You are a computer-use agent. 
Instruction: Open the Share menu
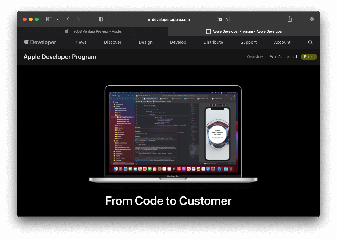290,19
